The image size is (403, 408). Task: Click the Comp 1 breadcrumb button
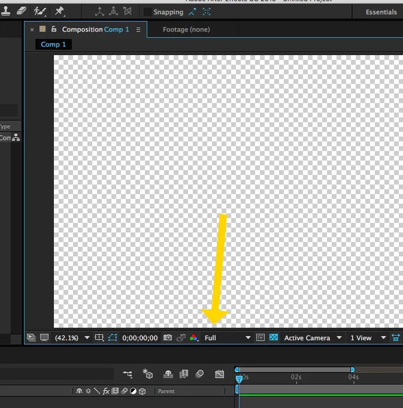[x=53, y=44]
